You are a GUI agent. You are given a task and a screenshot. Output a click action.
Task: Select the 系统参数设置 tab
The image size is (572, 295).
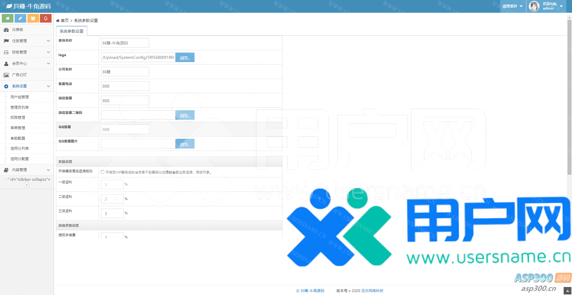(x=71, y=31)
